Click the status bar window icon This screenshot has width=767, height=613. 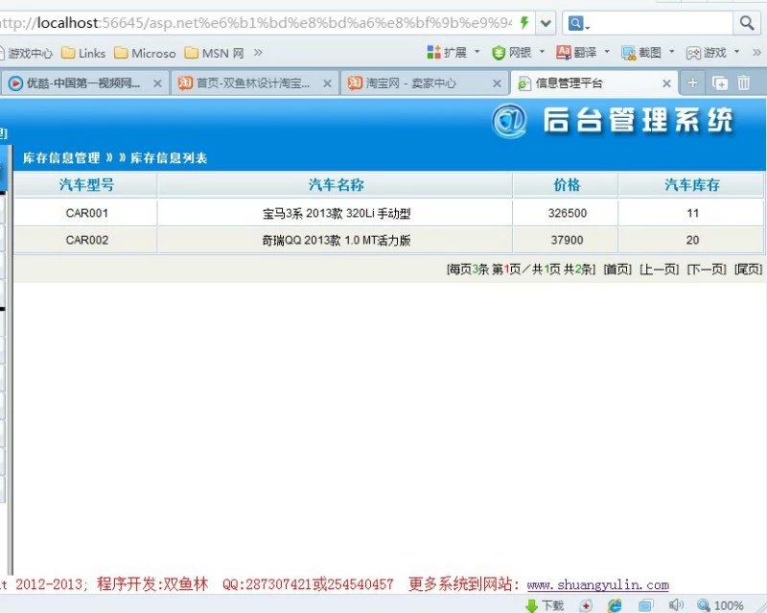tap(645, 605)
